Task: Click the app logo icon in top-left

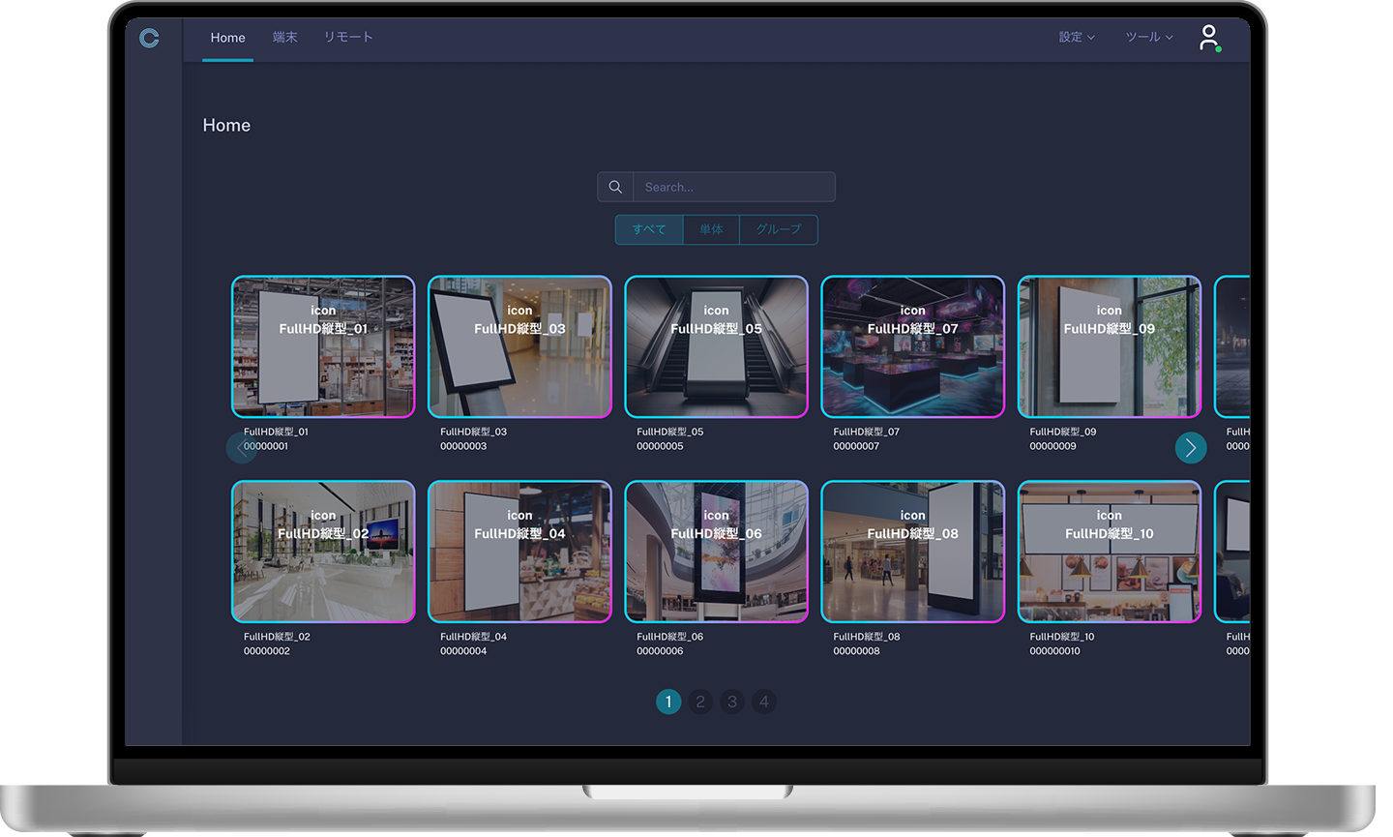Action: click(149, 38)
